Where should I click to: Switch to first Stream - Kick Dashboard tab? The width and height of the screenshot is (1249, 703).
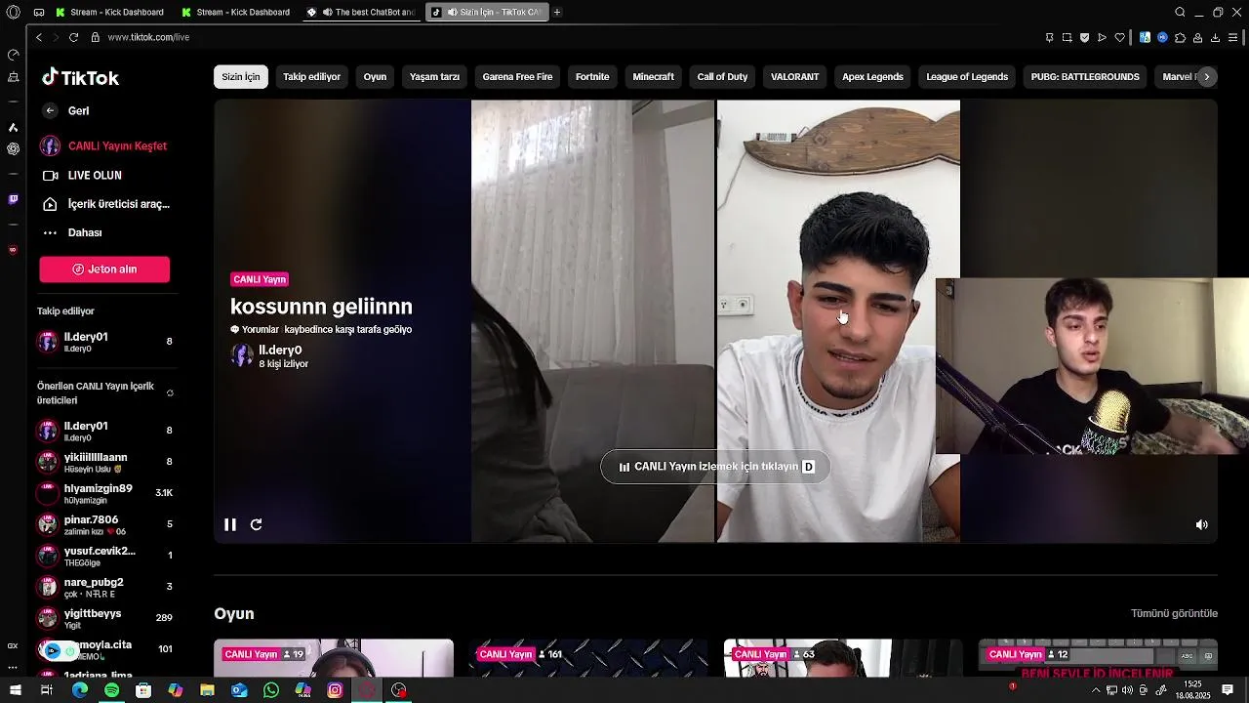click(110, 12)
